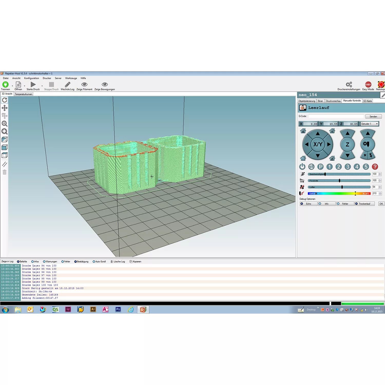385x385 pixels.
Task: Click Lösche Log button
Action: (x=118, y=262)
